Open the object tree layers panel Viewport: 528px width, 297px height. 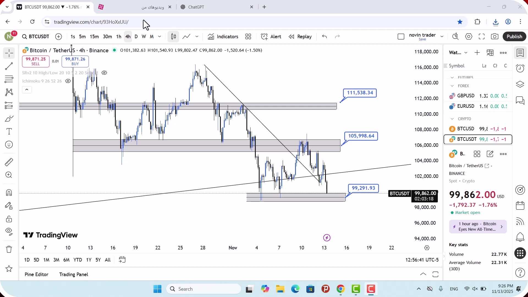click(x=520, y=84)
